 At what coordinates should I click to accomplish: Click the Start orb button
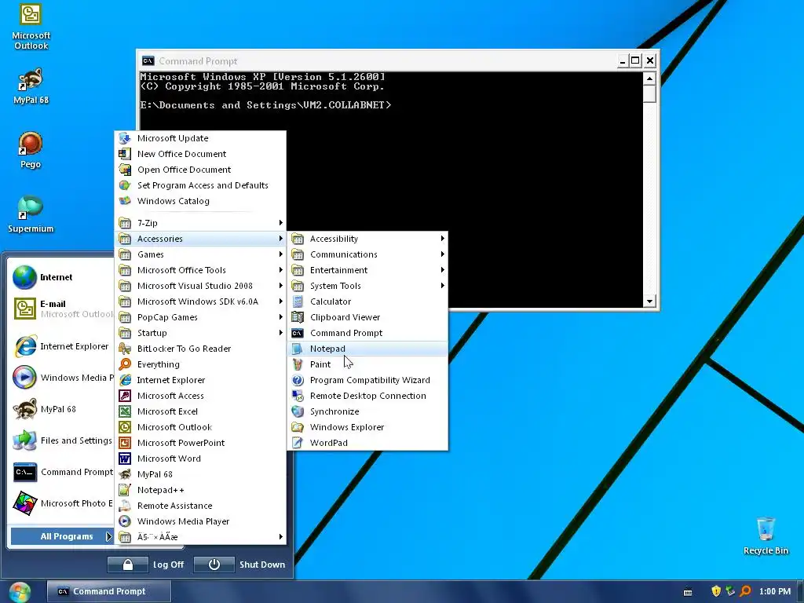[x=20, y=592]
